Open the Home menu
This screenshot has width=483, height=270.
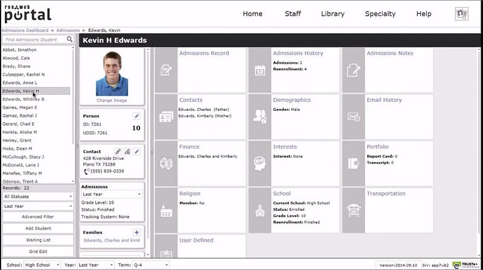pos(252,14)
